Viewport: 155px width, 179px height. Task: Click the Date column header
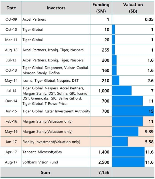pos(11,8)
